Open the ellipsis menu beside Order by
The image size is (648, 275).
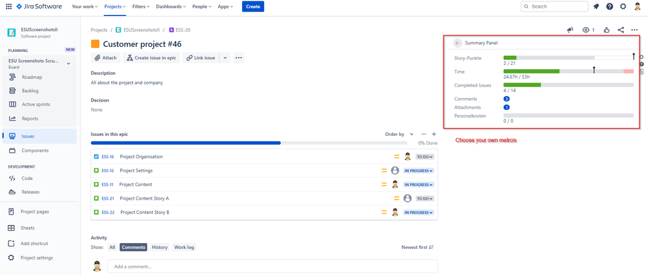pyautogui.click(x=423, y=134)
